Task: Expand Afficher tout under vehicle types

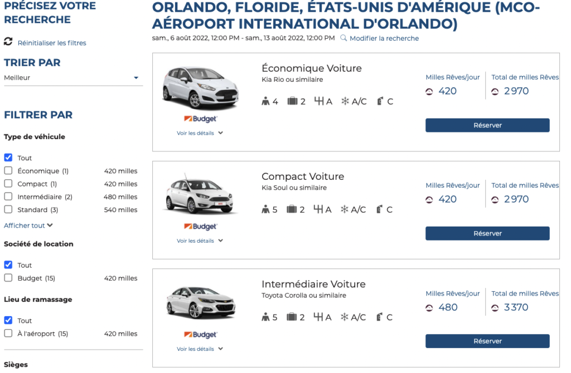Action: click(x=25, y=225)
